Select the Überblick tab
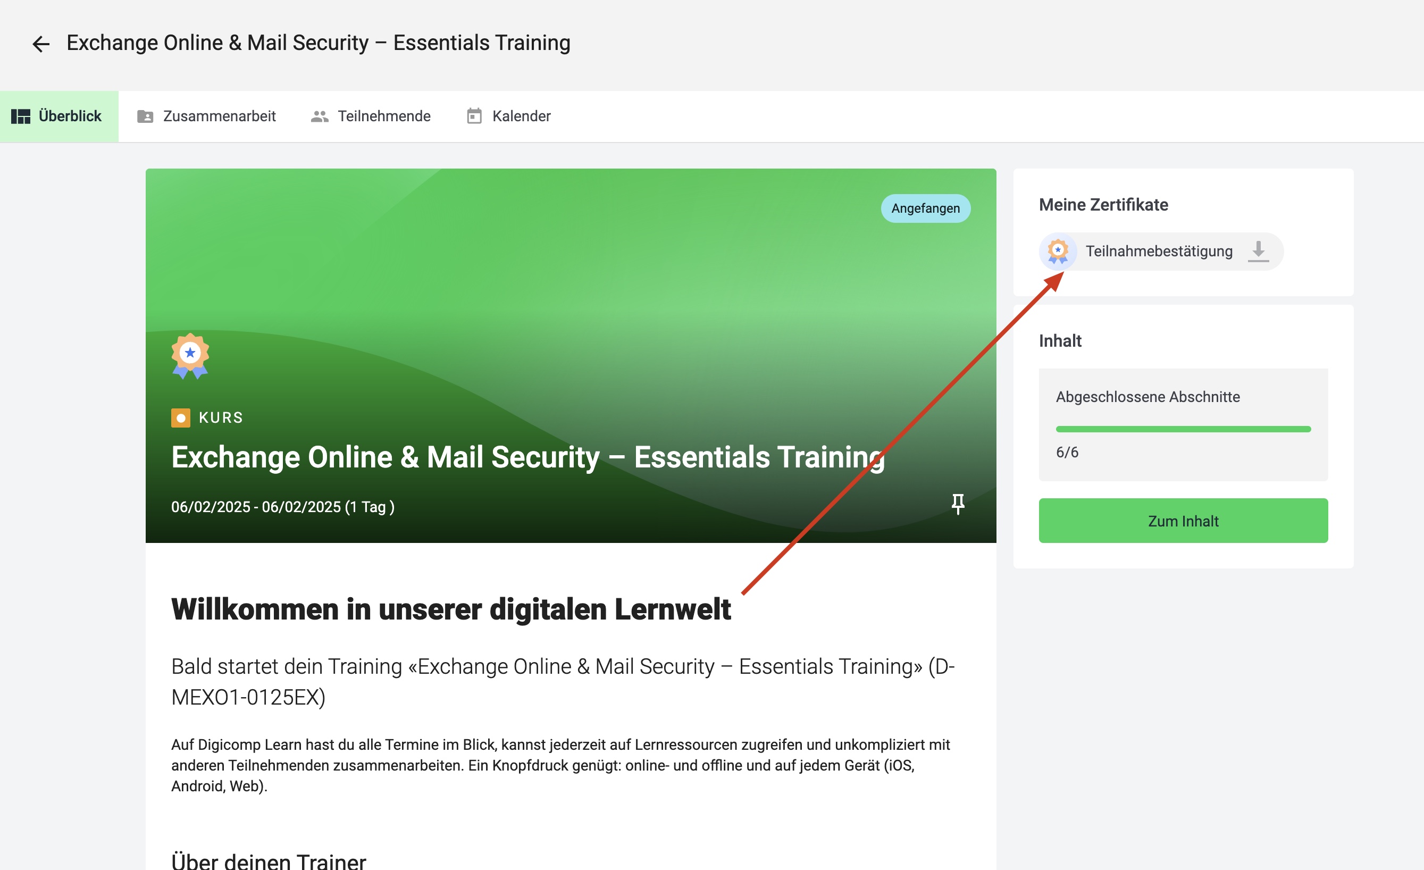The height and width of the screenshot is (870, 1424). [x=59, y=116]
